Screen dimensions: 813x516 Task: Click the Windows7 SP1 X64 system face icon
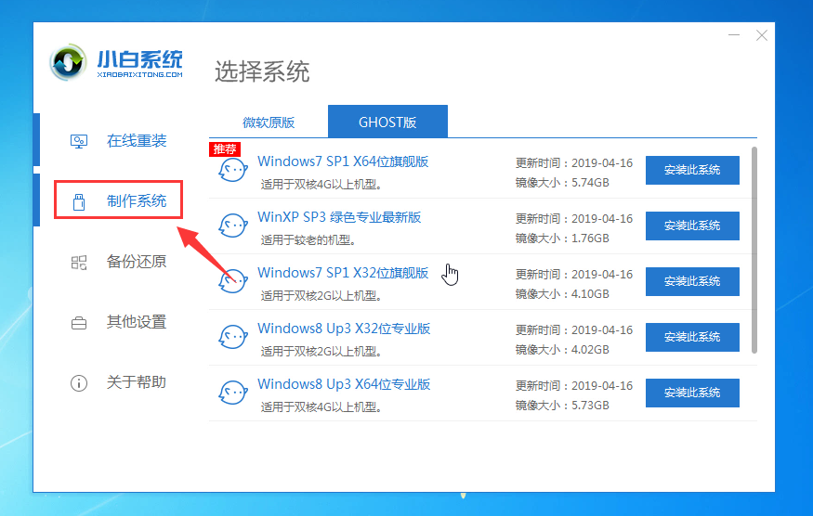(x=233, y=170)
